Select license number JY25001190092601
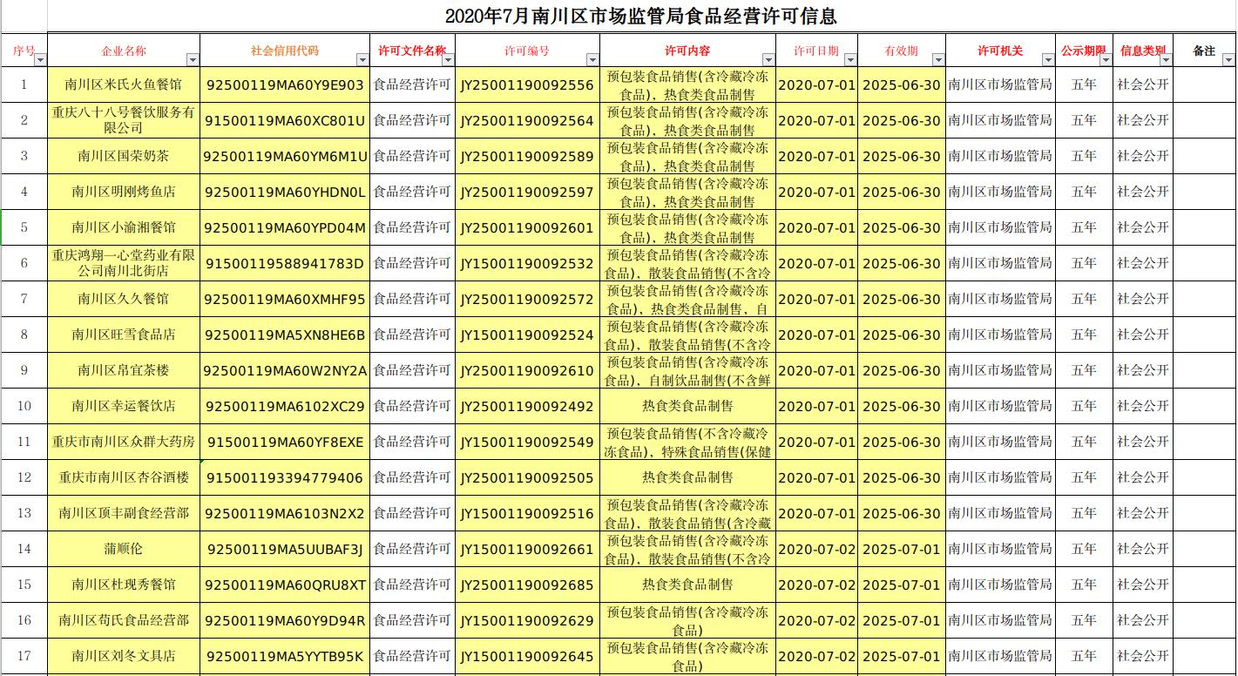1238x676 pixels. click(x=527, y=227)
